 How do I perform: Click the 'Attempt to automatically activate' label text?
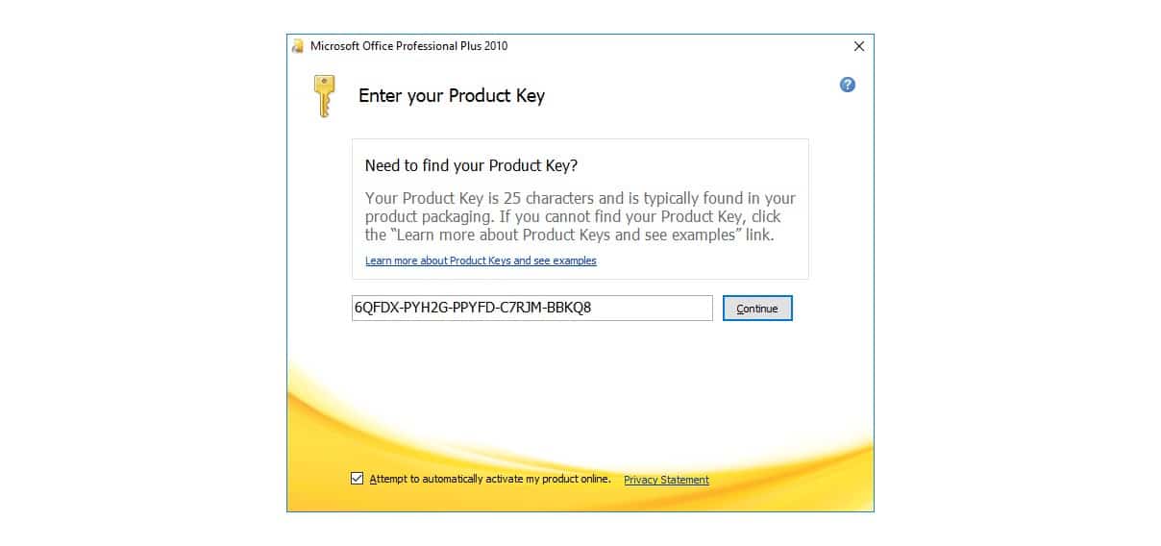click(490, 479)
